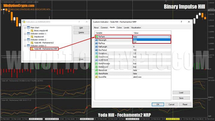Click the Main chart window icon
Screen dimensions: 215x121
tap(28, 27)
